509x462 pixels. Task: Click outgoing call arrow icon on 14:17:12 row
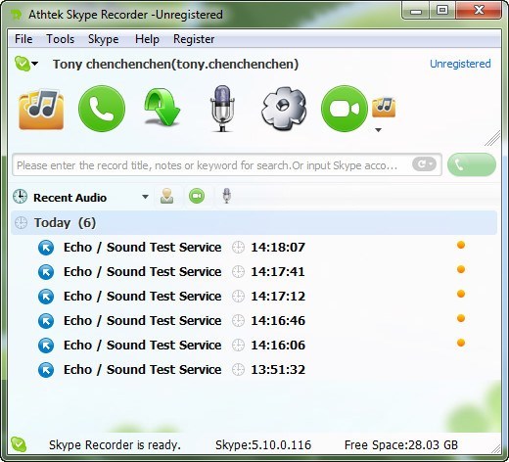point(46,297)
